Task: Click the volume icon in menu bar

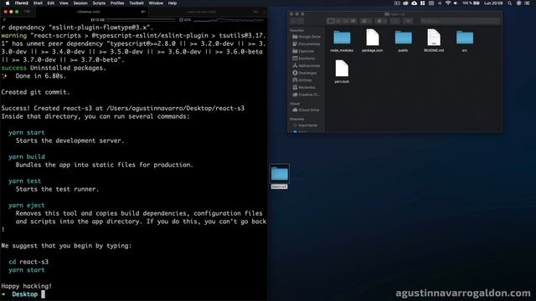Action: [456, 3]
